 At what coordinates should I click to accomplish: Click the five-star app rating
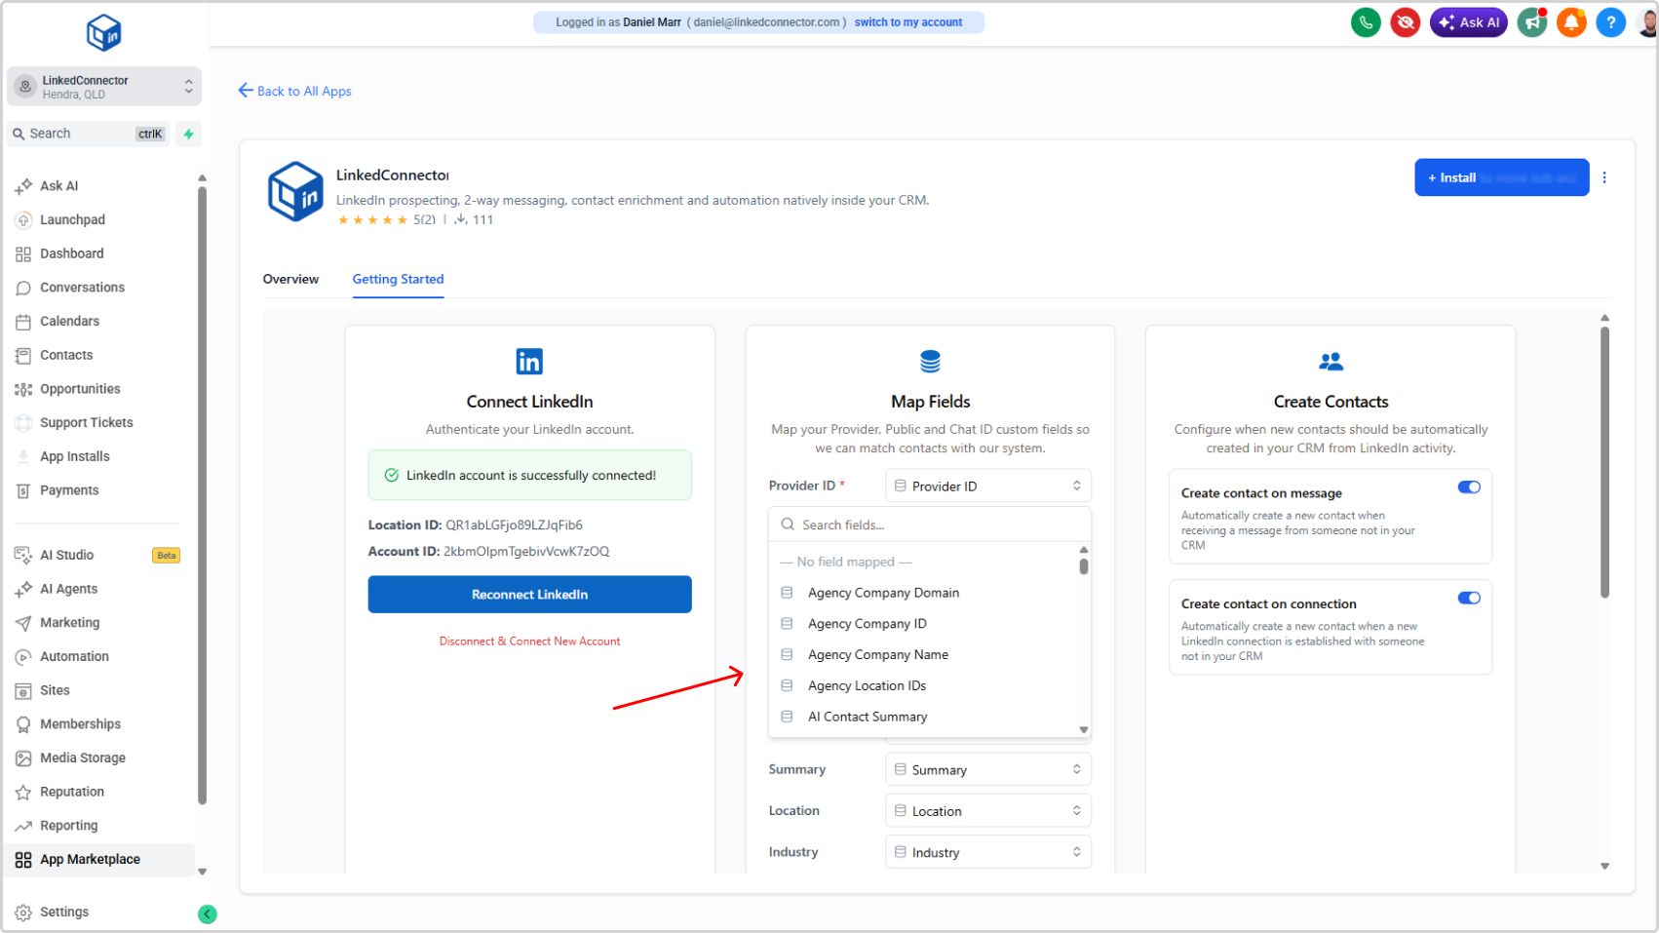(x=372, y=220)
